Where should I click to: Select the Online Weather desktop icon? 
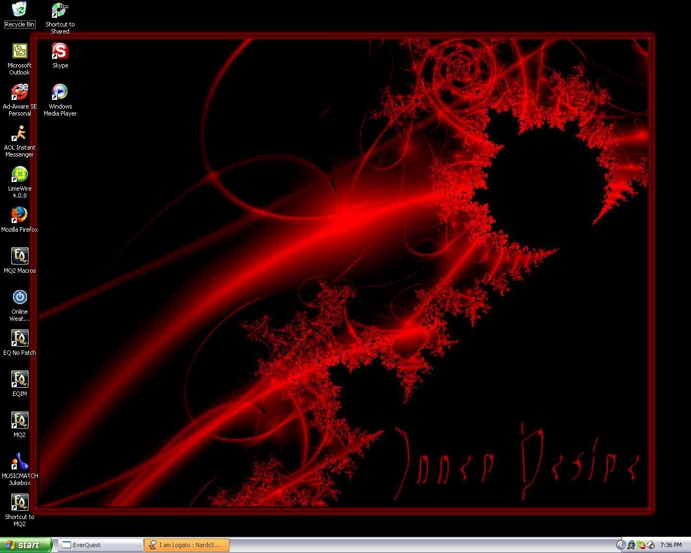(x=19, y=305)
